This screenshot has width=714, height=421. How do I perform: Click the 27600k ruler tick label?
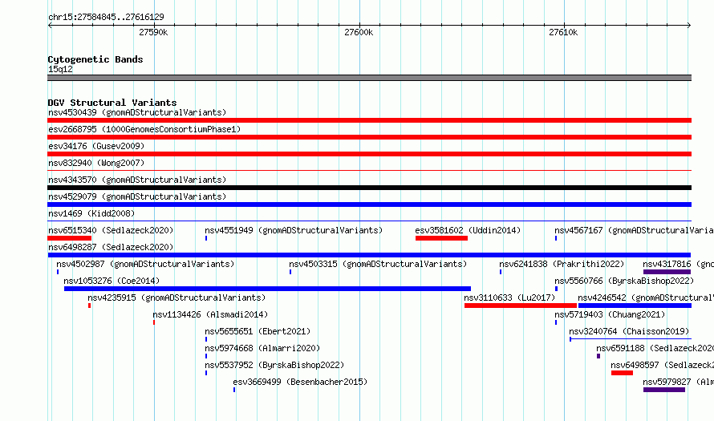pos(359,32)
